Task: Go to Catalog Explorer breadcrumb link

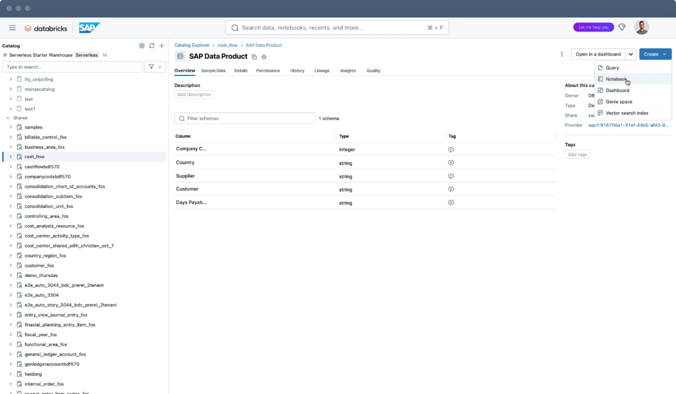Action: tap(192, 45)
